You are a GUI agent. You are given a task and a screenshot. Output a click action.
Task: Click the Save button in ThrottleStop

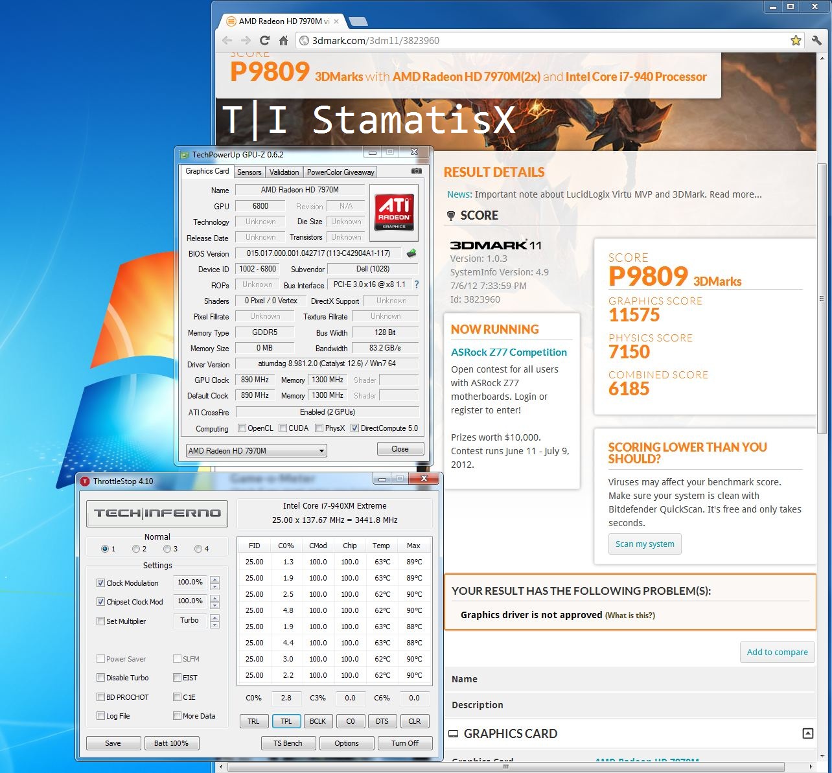(113, 743)
